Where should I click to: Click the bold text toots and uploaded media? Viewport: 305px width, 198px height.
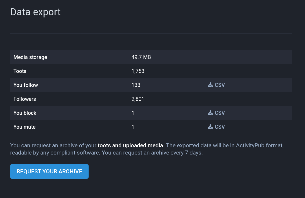(130, 145)
